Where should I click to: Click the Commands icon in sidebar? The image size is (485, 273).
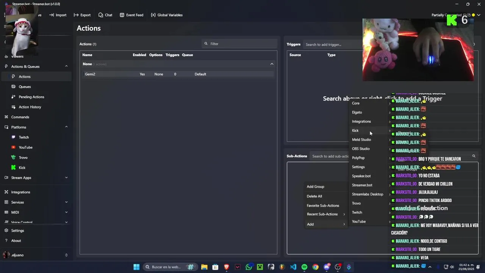click(x=6, y=117)
